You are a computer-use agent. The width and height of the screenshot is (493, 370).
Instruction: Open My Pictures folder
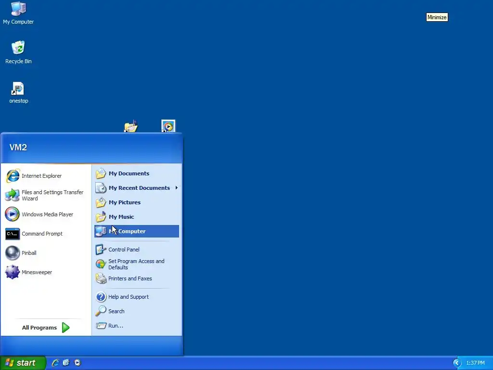pyautogui.click(x=137, y=202)
